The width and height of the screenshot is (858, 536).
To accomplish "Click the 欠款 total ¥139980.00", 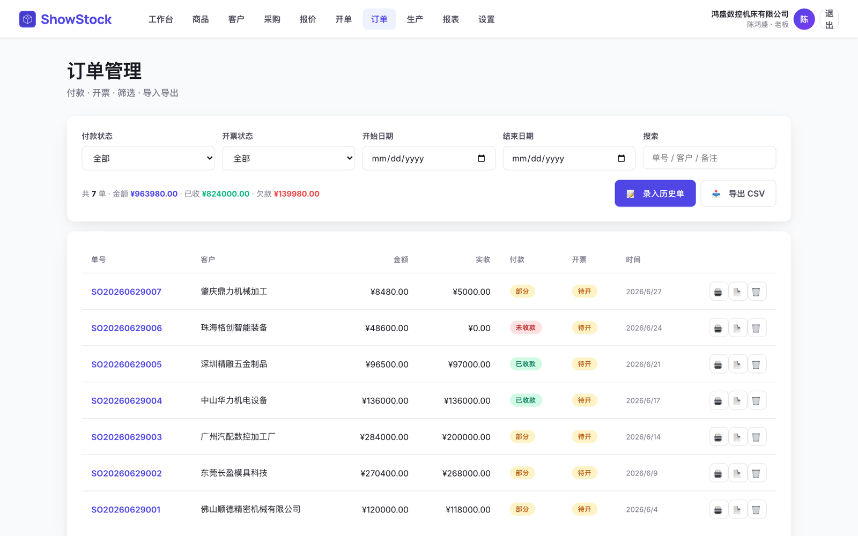I will click(297, 193).
